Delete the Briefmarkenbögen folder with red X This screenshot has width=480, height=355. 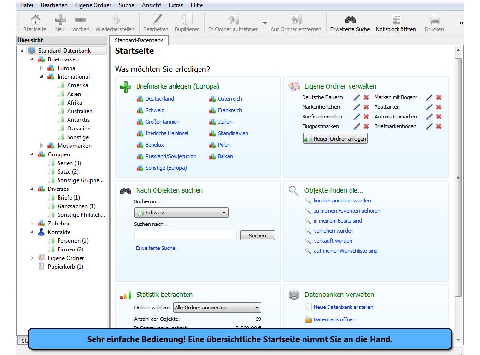point(439,126)
